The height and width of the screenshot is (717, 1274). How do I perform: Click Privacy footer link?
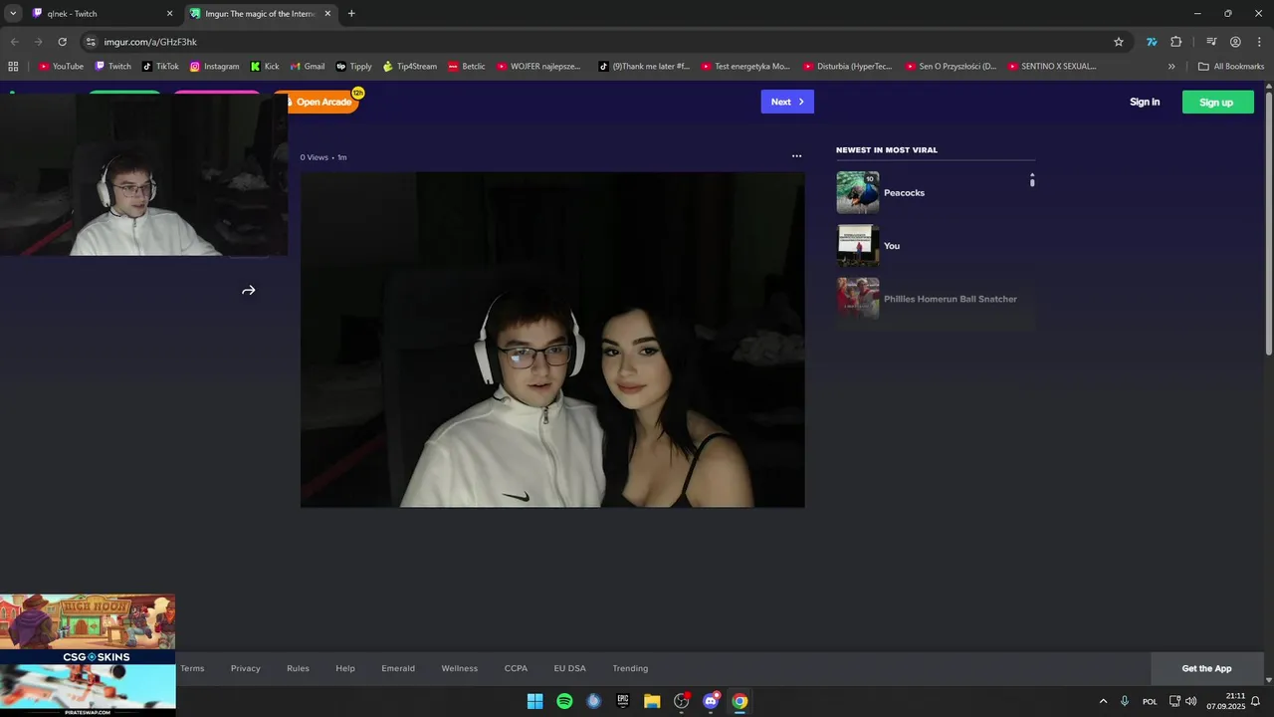246,668
